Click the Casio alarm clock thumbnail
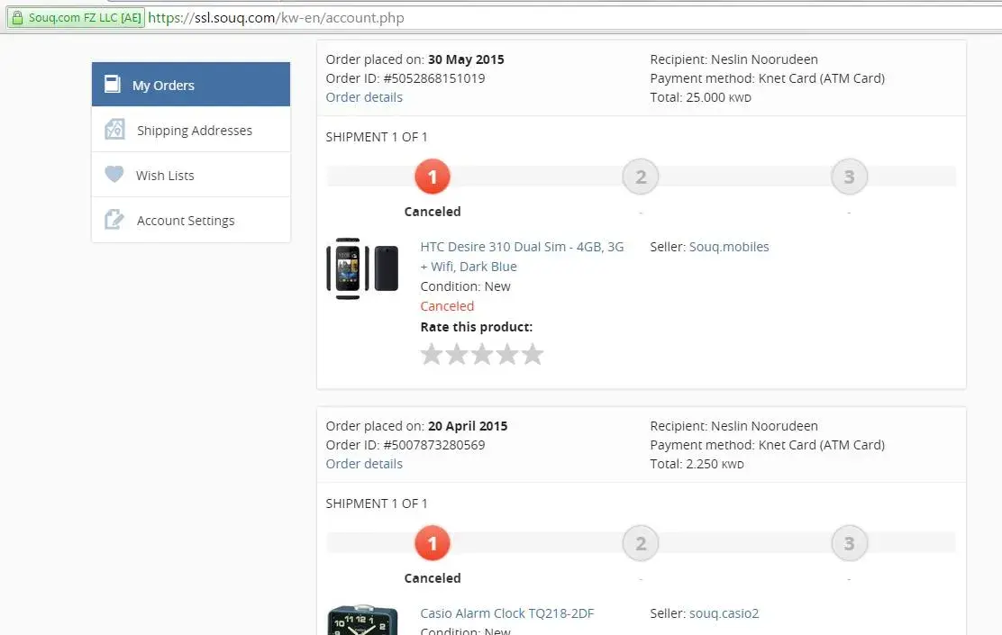1002x635 pixels. (x=362, y=621)
